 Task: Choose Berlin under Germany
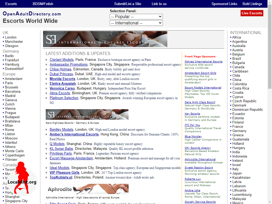click(x=9, y=56)
